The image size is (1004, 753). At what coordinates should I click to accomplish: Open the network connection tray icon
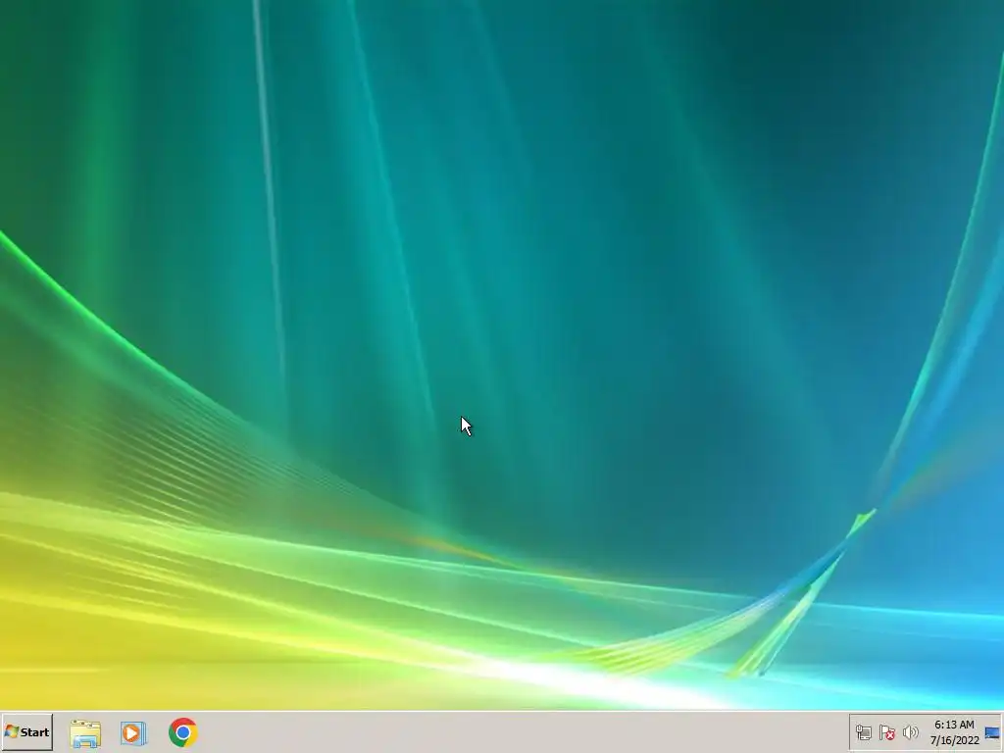click(x=863, y=732)
